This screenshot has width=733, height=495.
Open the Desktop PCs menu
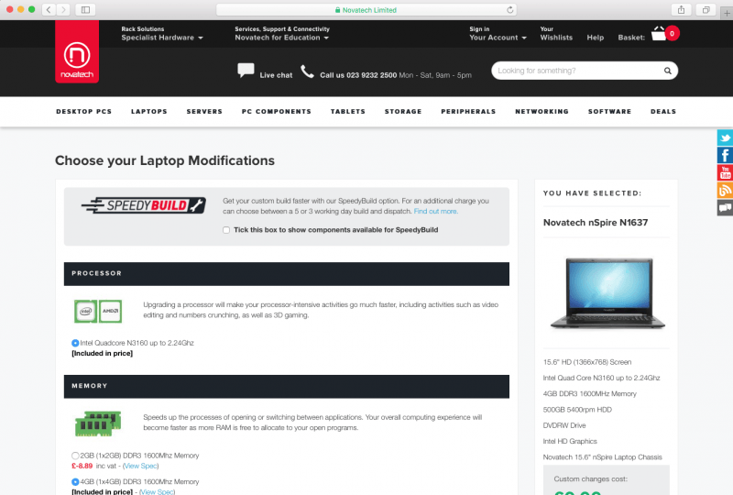(x=84, y=111)
